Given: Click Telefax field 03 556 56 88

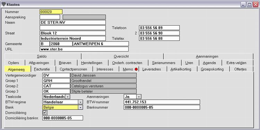Looking at the screenshot, I should click(x=159, y=38).
